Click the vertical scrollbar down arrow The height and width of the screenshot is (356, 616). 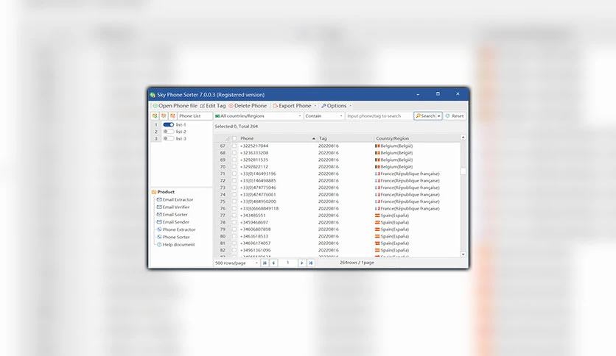point(463,254)
